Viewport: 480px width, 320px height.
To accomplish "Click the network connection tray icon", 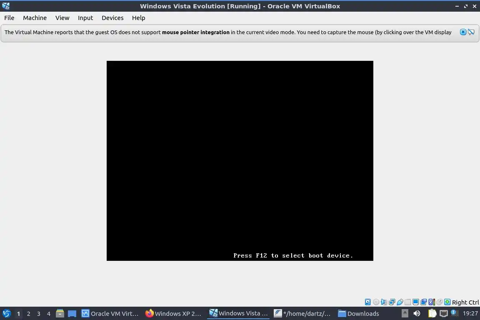I will 444,313.
